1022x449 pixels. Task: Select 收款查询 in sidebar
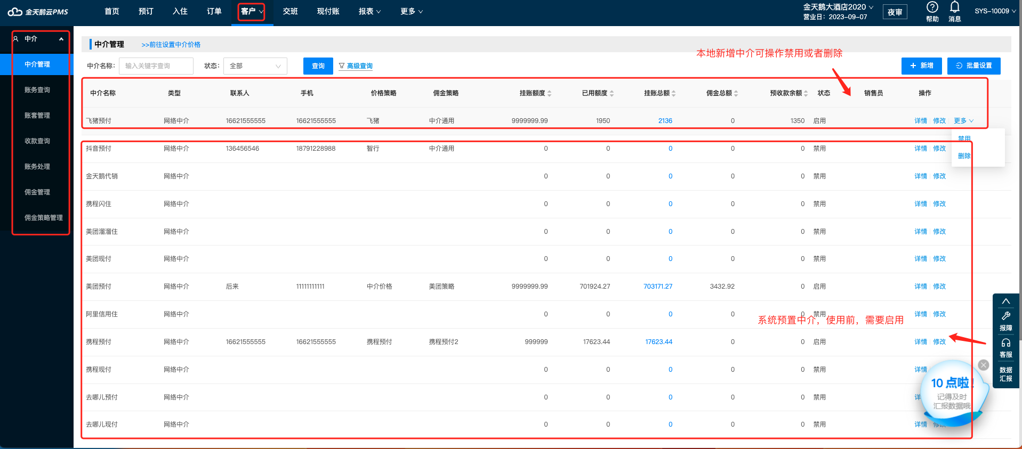(37, 141)
